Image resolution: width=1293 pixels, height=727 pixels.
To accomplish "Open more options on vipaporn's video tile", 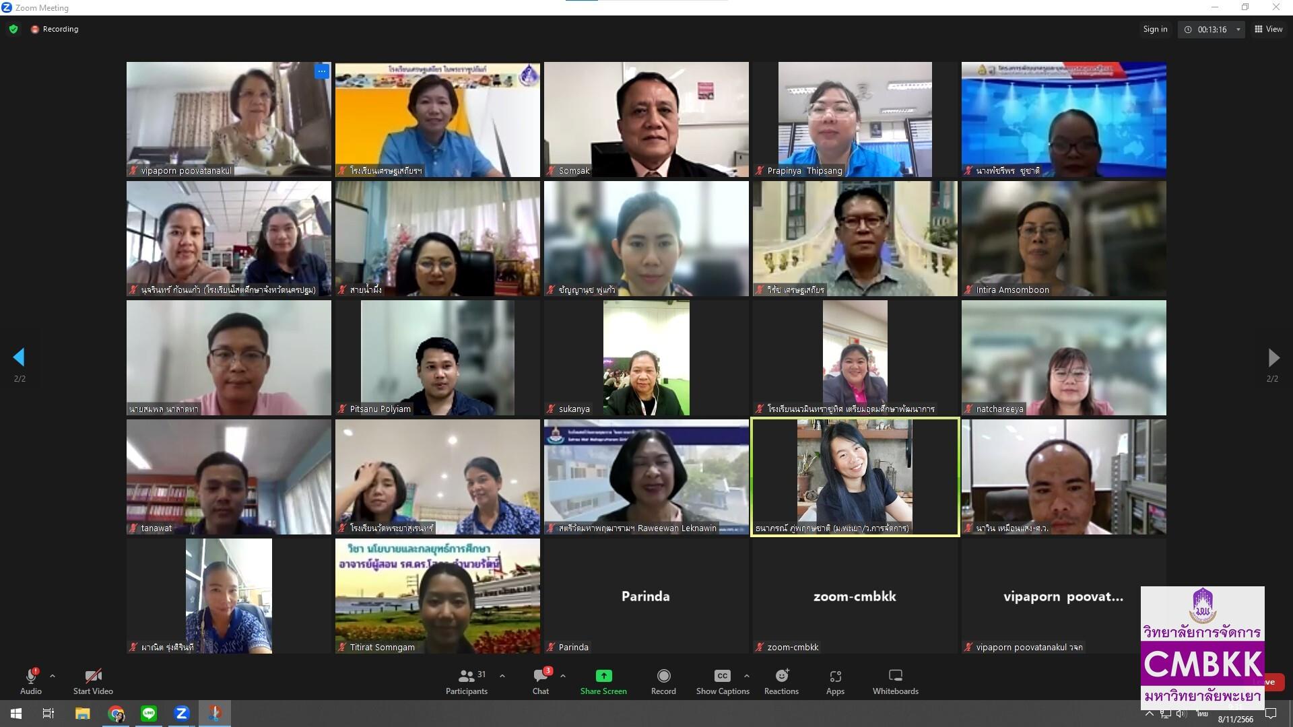I will point(322,71).
